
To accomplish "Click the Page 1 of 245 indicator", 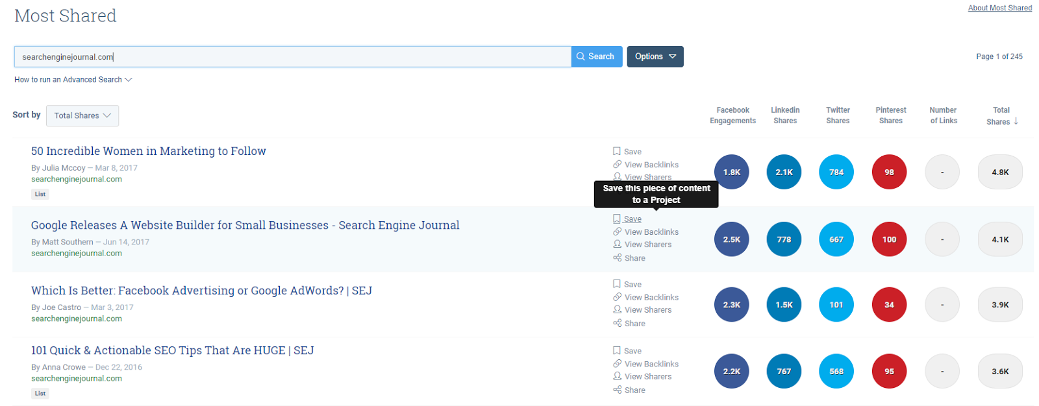I will coord(999,56).
